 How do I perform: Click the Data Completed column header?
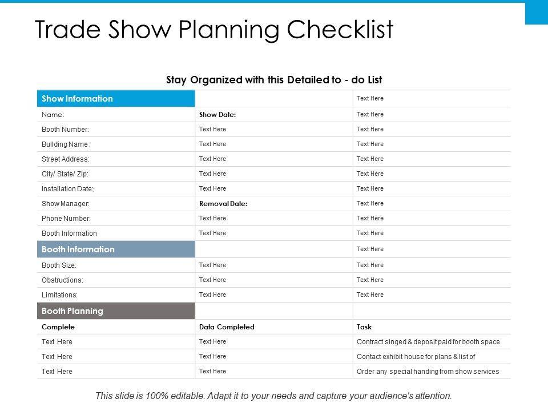(x=227, y=327)
